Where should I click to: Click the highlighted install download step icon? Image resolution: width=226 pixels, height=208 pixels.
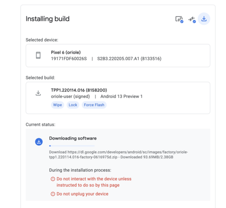(x=204, y=19)
